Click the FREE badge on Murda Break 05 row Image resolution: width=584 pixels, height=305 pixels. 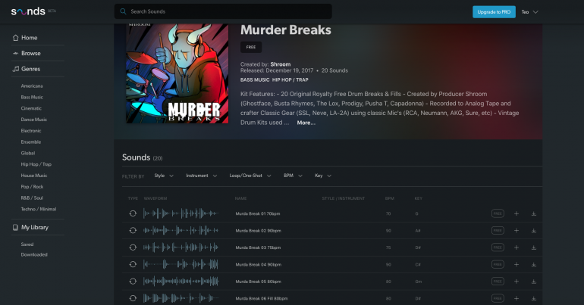pyautogui.click(x=498, y=282)
